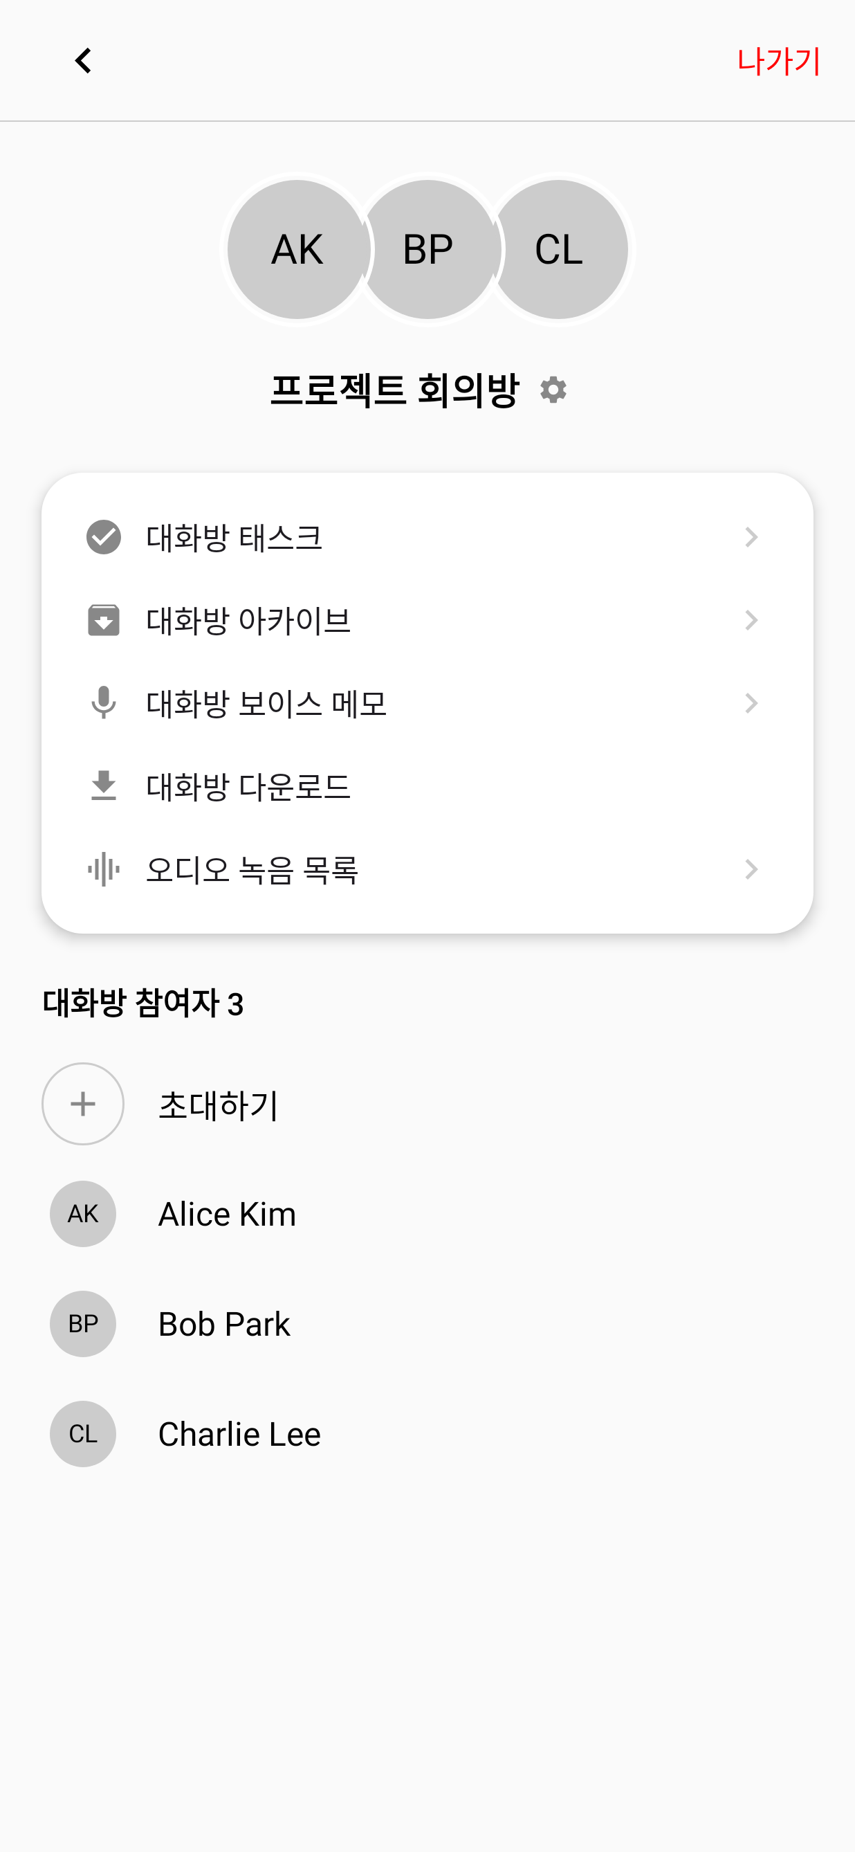Expand 대화방 아카이브 chevron
The height and width of the screenshot is (1852, 855).
tap(751, 621)
